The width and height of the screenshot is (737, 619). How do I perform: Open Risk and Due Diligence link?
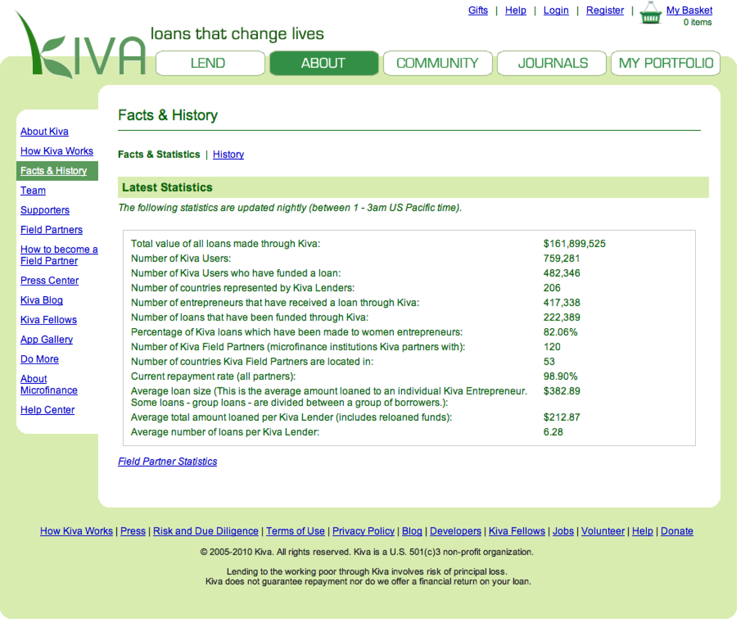point(206,531)
